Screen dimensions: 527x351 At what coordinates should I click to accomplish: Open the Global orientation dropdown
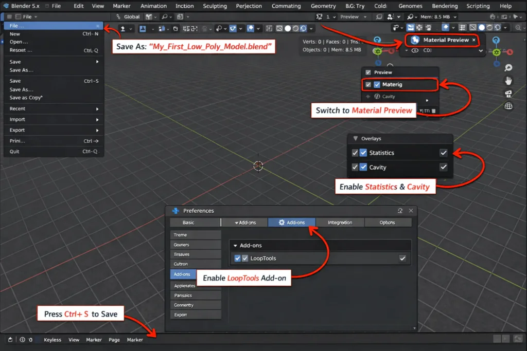click(132, 17)
